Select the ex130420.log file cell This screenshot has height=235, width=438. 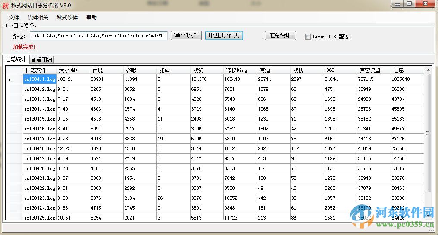point(40,168)
